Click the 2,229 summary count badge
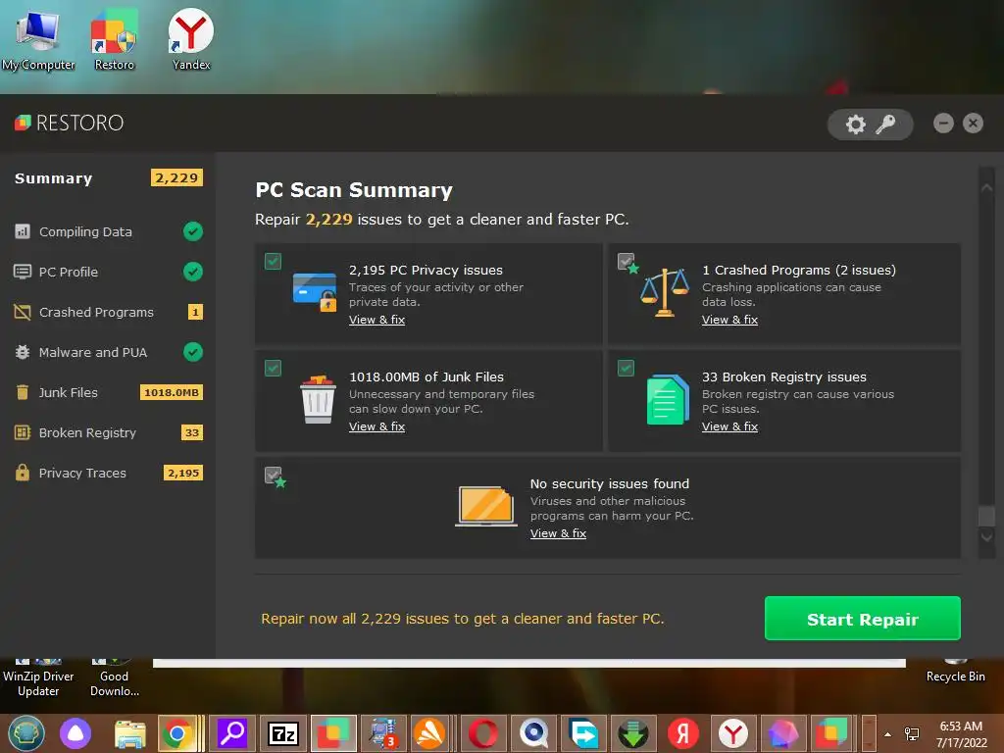The image size is (1004, 753). point(176,177)
